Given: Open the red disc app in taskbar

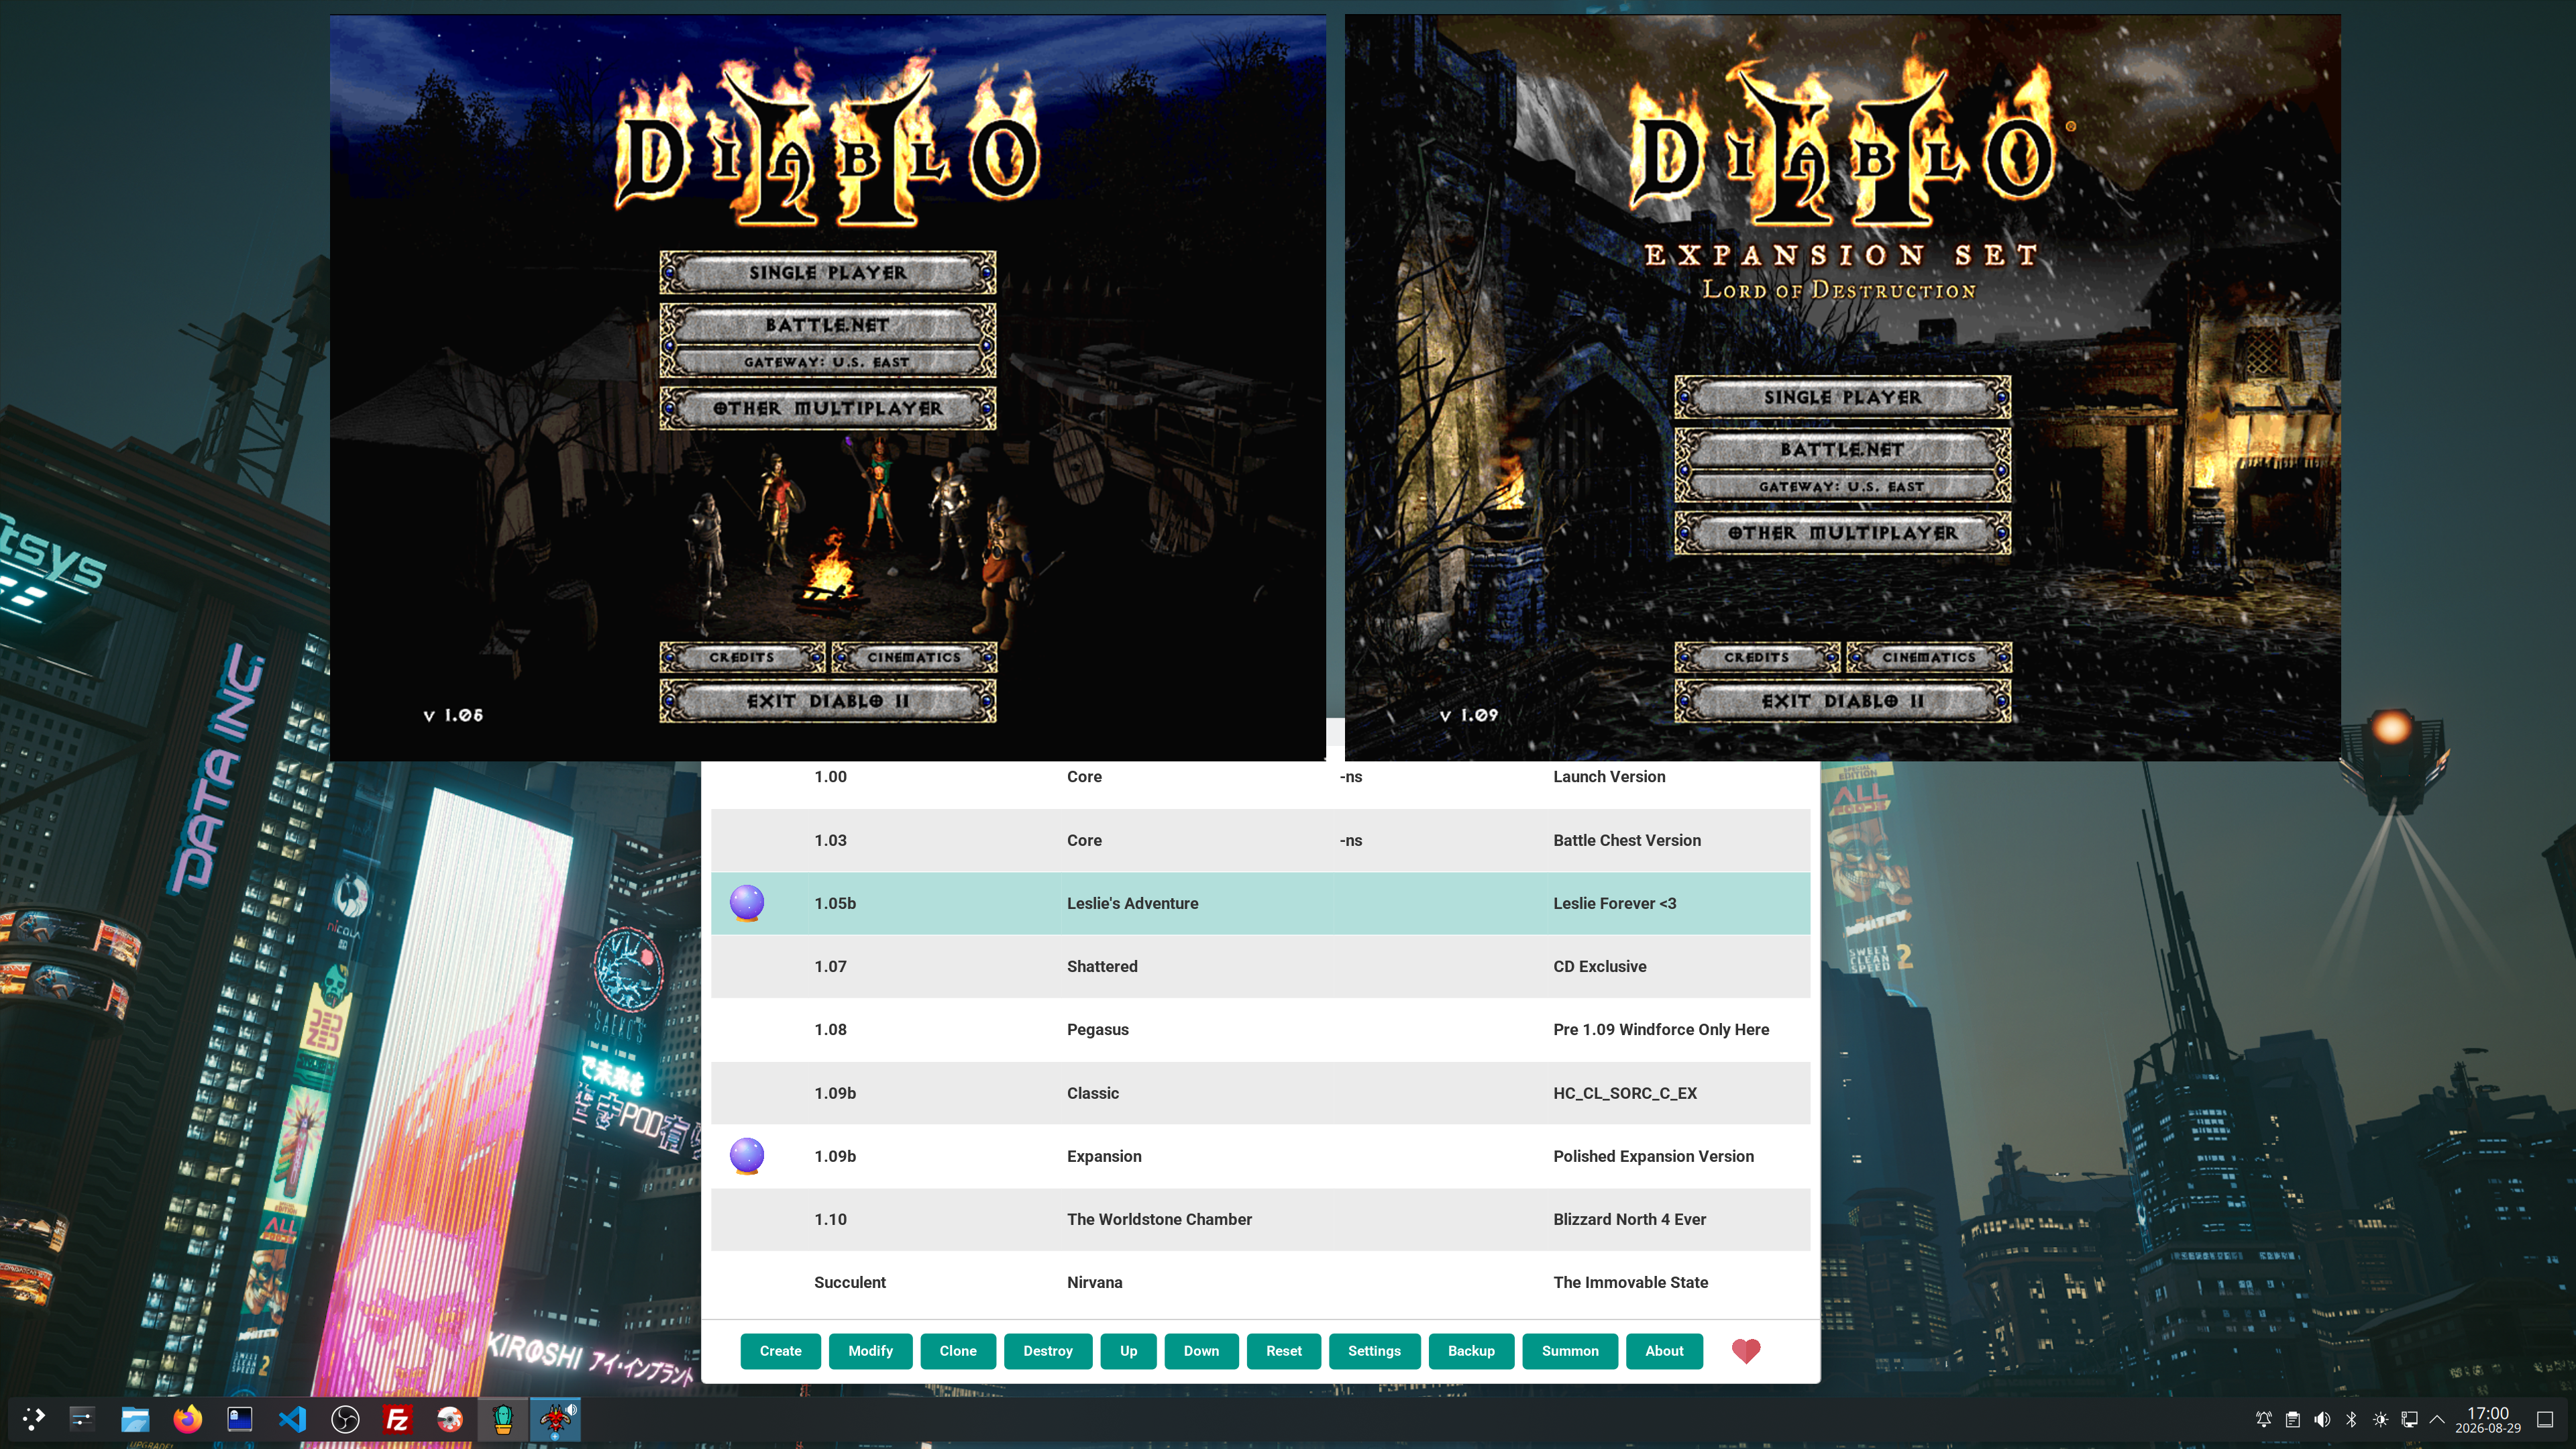Looking at the screenshot, I should point(450,1418).
